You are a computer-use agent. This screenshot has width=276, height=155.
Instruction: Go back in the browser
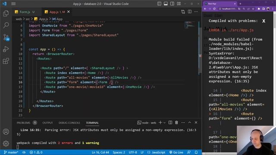[x=205, y=9]
